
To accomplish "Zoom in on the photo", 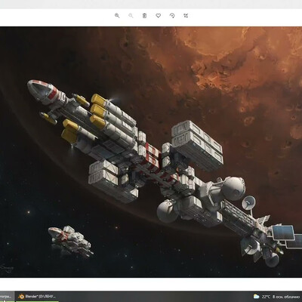I will [x=117, y=16].
